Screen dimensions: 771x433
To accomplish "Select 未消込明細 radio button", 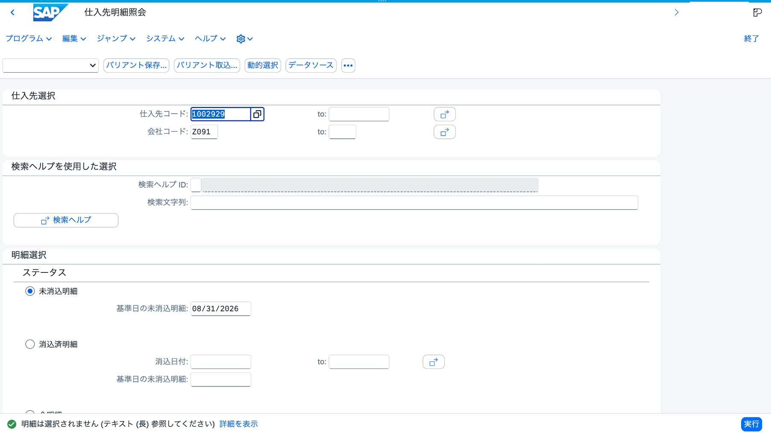I will tap(30, 291).
